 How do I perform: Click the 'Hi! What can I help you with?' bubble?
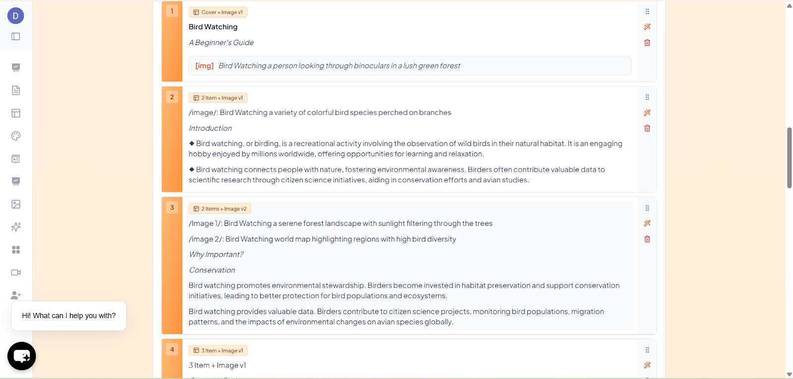click(69, 316)
